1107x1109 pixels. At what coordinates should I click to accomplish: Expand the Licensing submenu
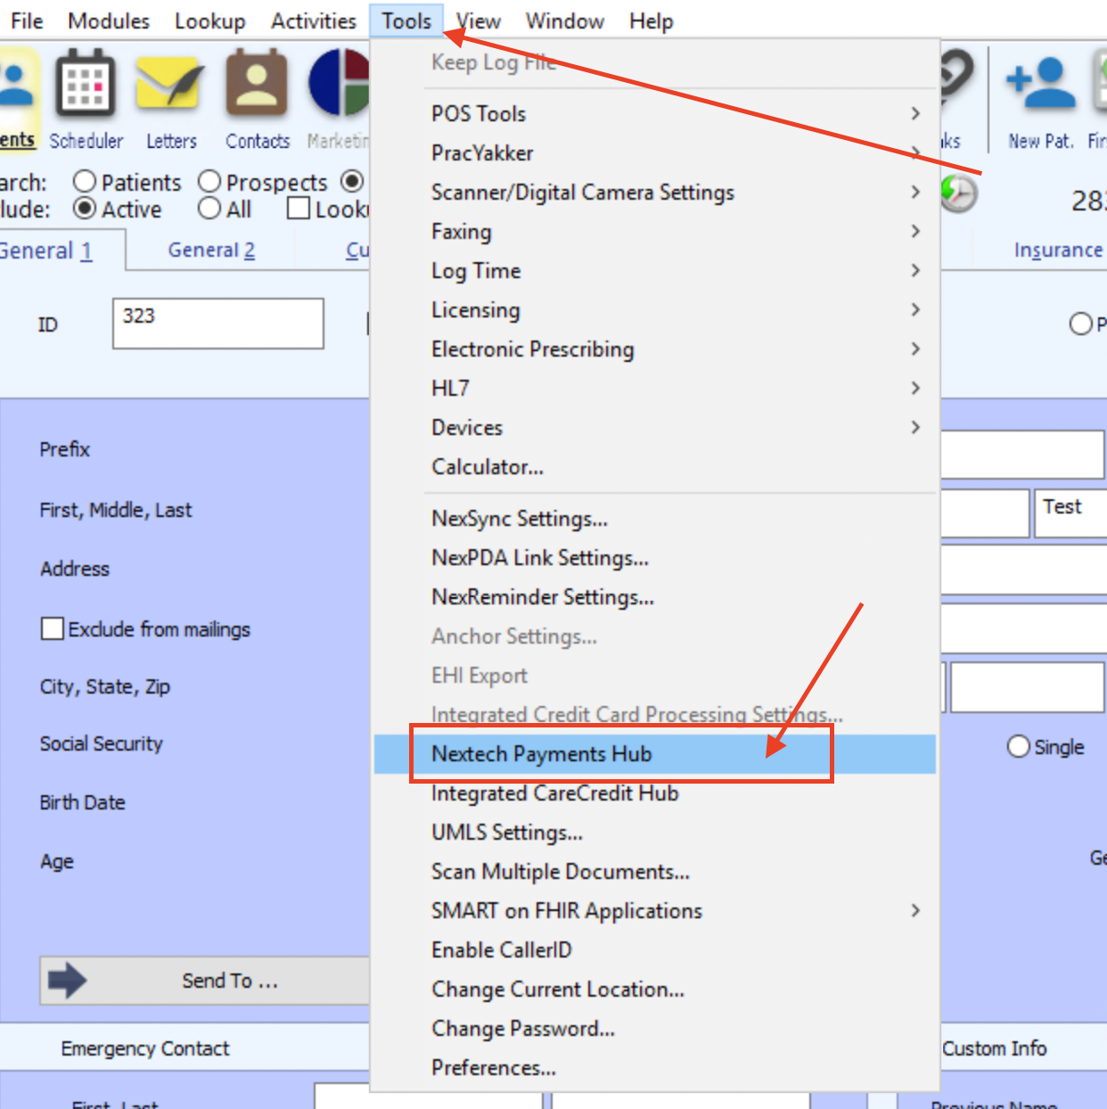click(x=655, y=309)
